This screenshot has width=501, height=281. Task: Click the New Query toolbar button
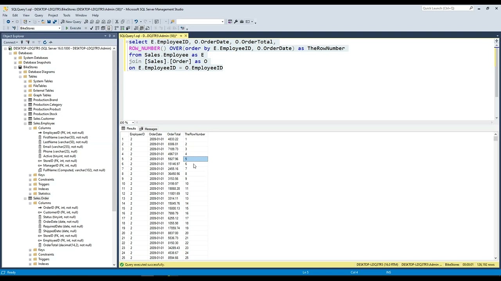(71, 21)
